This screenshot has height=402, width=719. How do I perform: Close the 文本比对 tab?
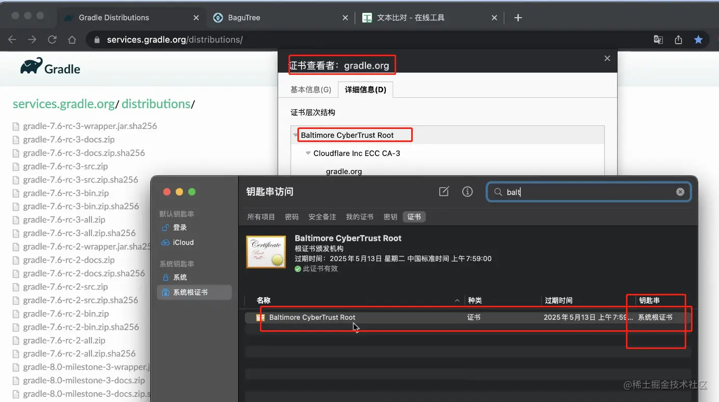coord(494,18)
